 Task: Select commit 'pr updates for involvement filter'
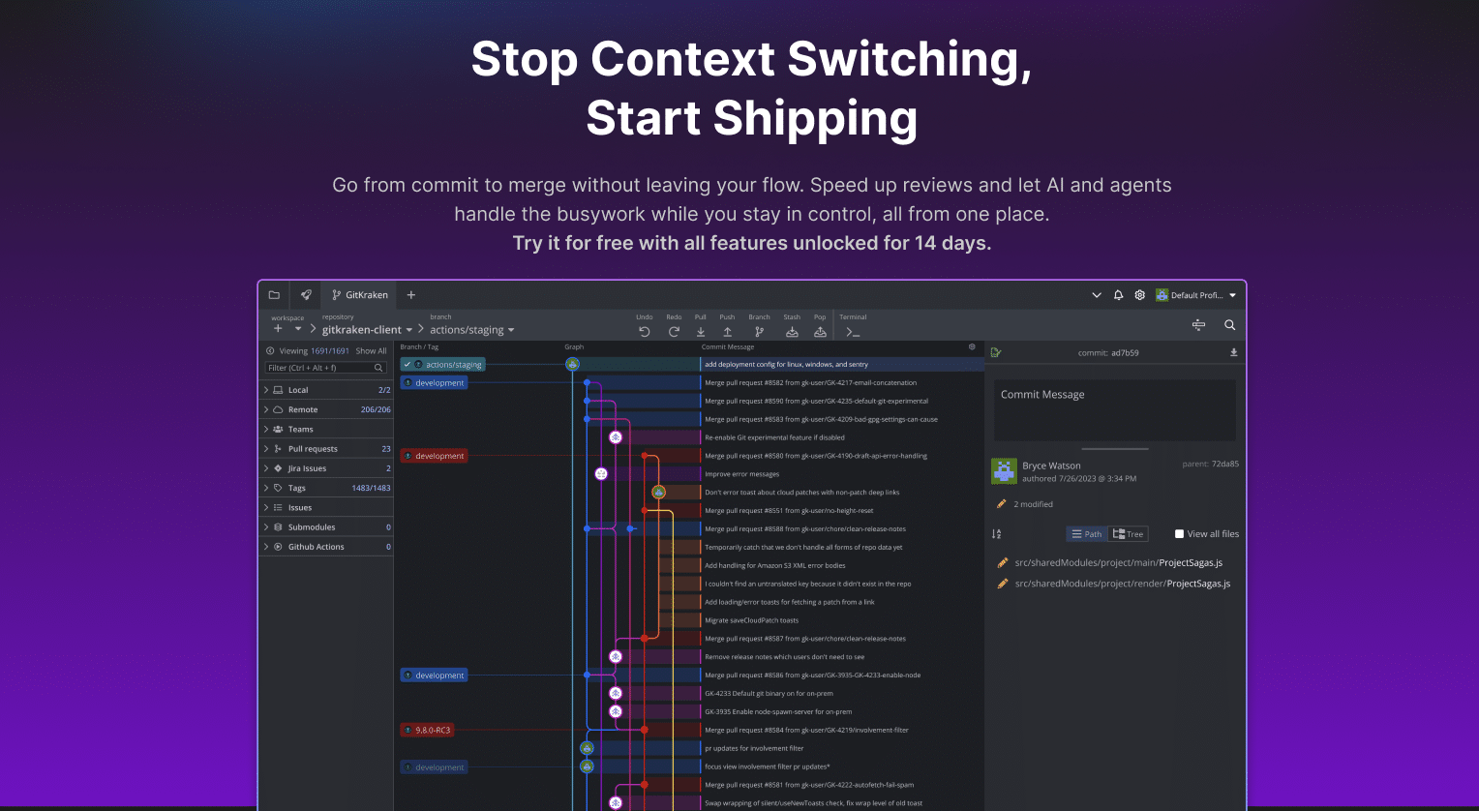[755, 748]
